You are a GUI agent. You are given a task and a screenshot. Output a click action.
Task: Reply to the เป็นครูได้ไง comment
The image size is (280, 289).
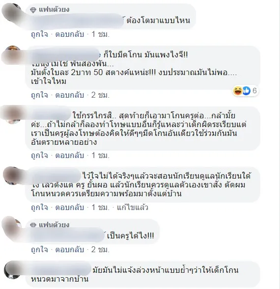70,250
